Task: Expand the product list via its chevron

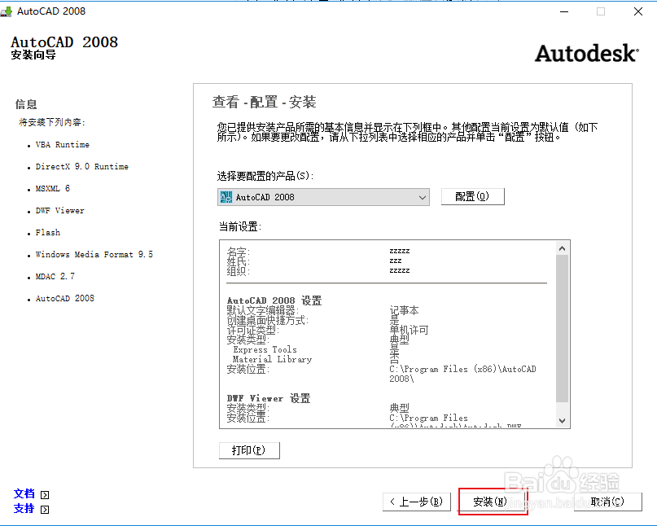Action: click(x=423, y=196)
